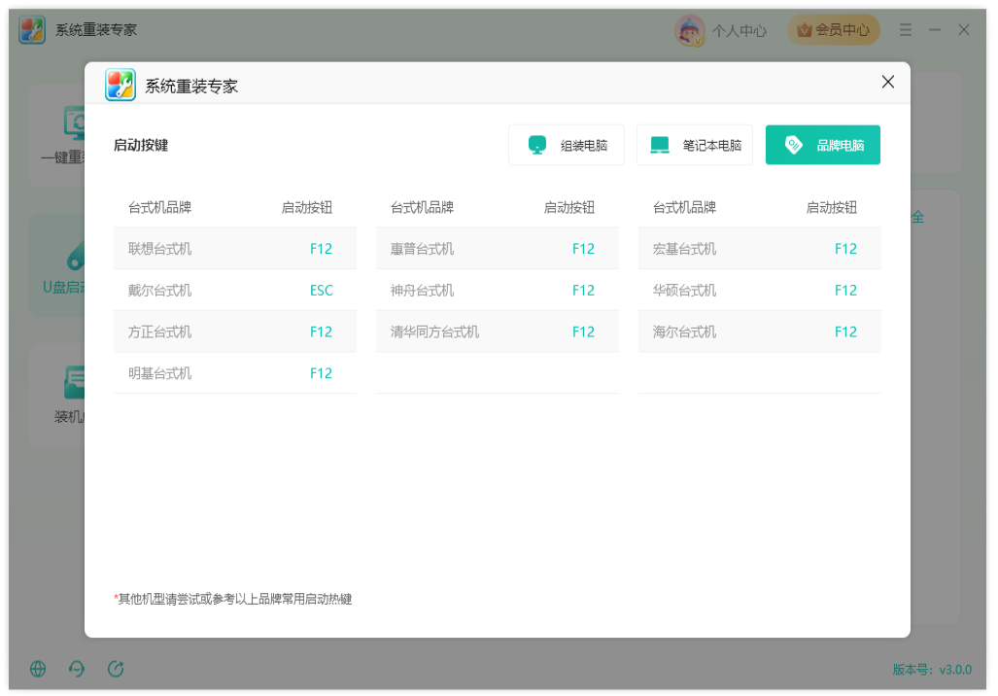Viewport: 998px width, 696px height.
Task: Click the crown icon on 会员中心
Action: point(805,30)
